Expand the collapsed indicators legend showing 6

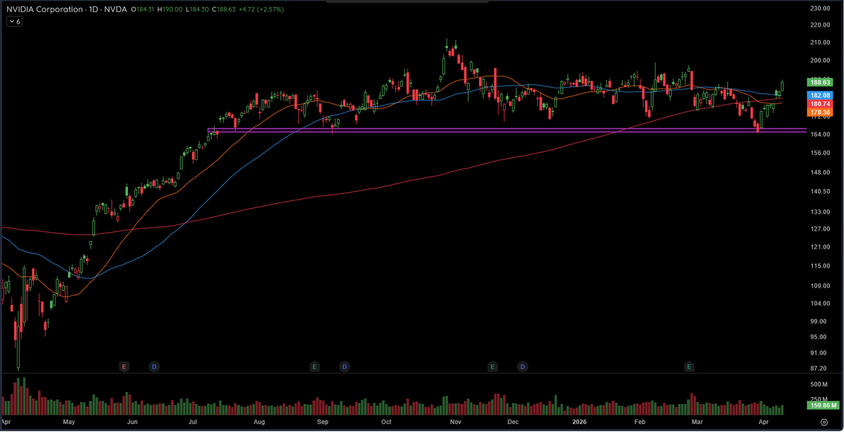click(15, 22)
